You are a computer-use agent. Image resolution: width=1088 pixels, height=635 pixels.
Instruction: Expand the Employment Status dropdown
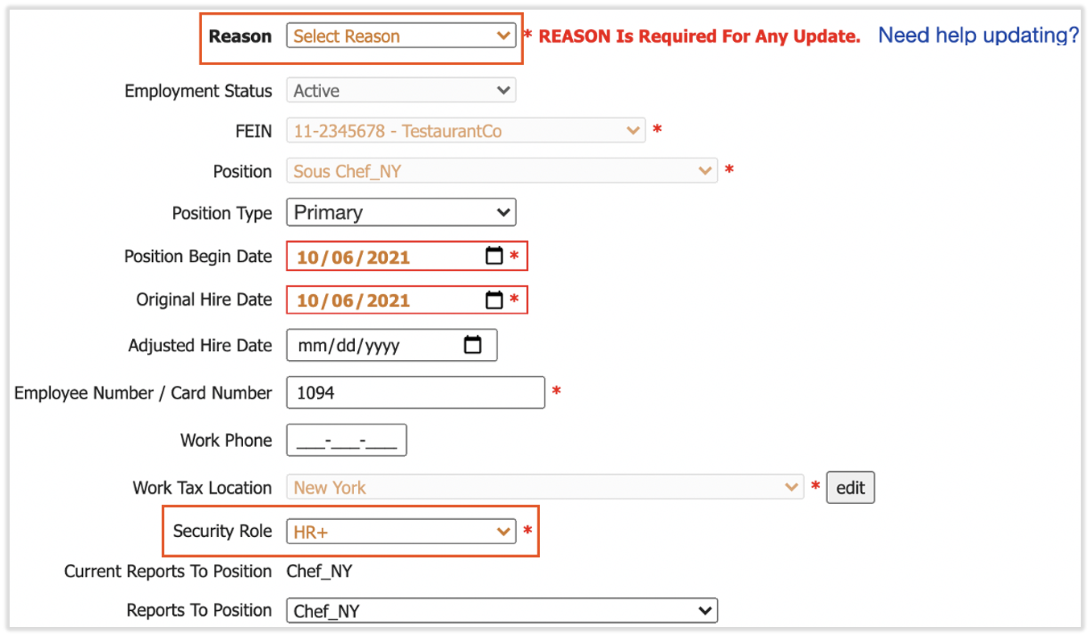tap(401, 91)
